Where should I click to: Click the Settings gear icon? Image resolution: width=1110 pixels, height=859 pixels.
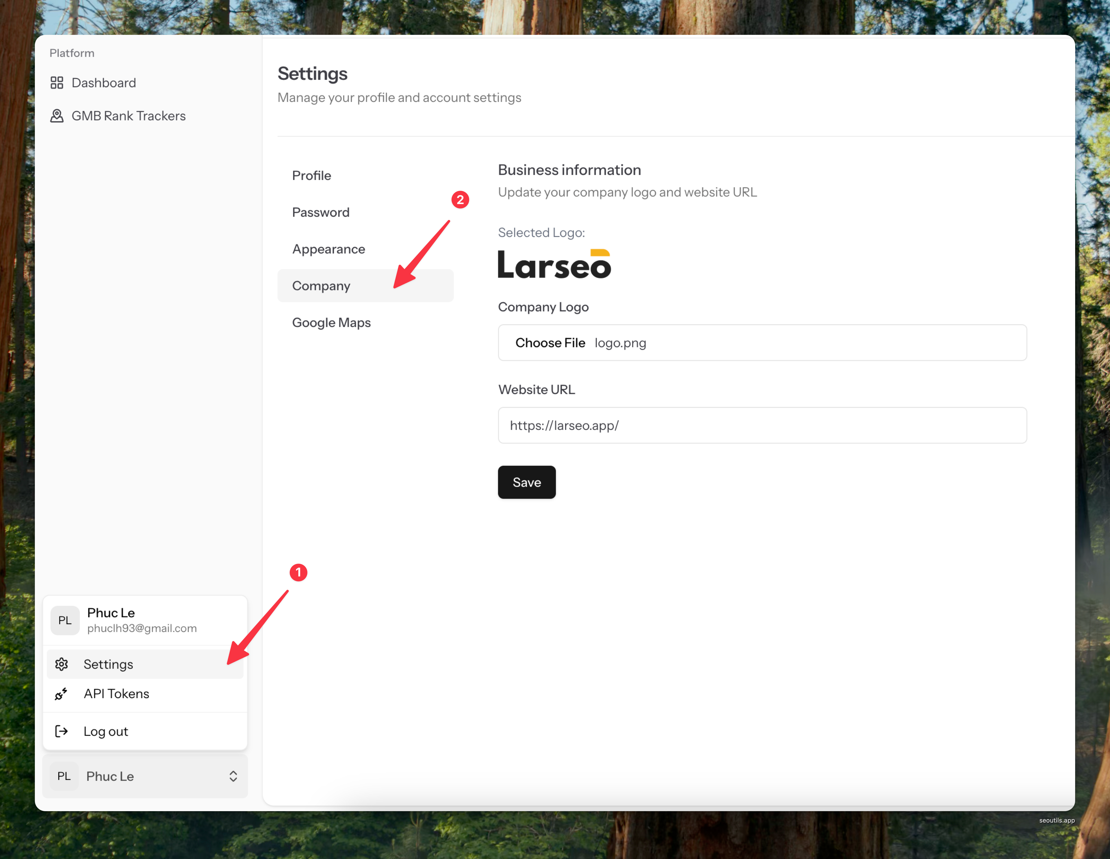(x=61, y=664)
